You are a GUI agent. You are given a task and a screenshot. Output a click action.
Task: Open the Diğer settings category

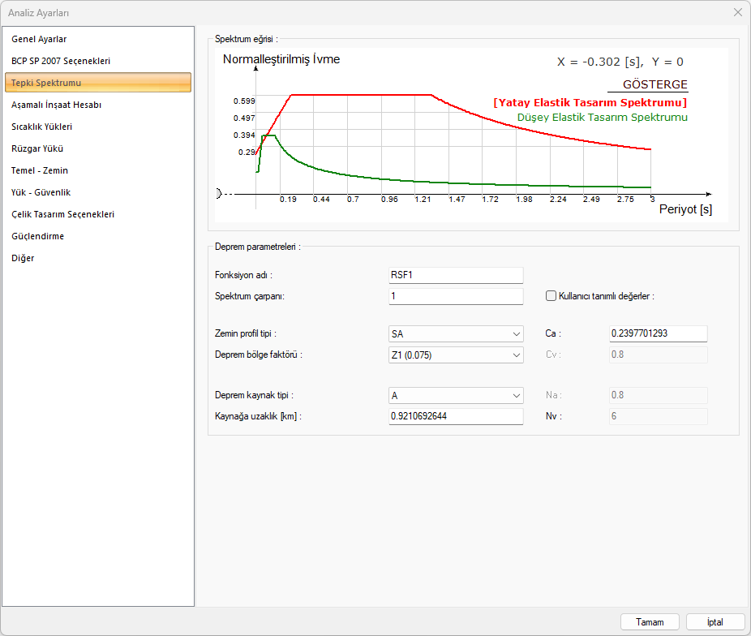pos(23,258)
